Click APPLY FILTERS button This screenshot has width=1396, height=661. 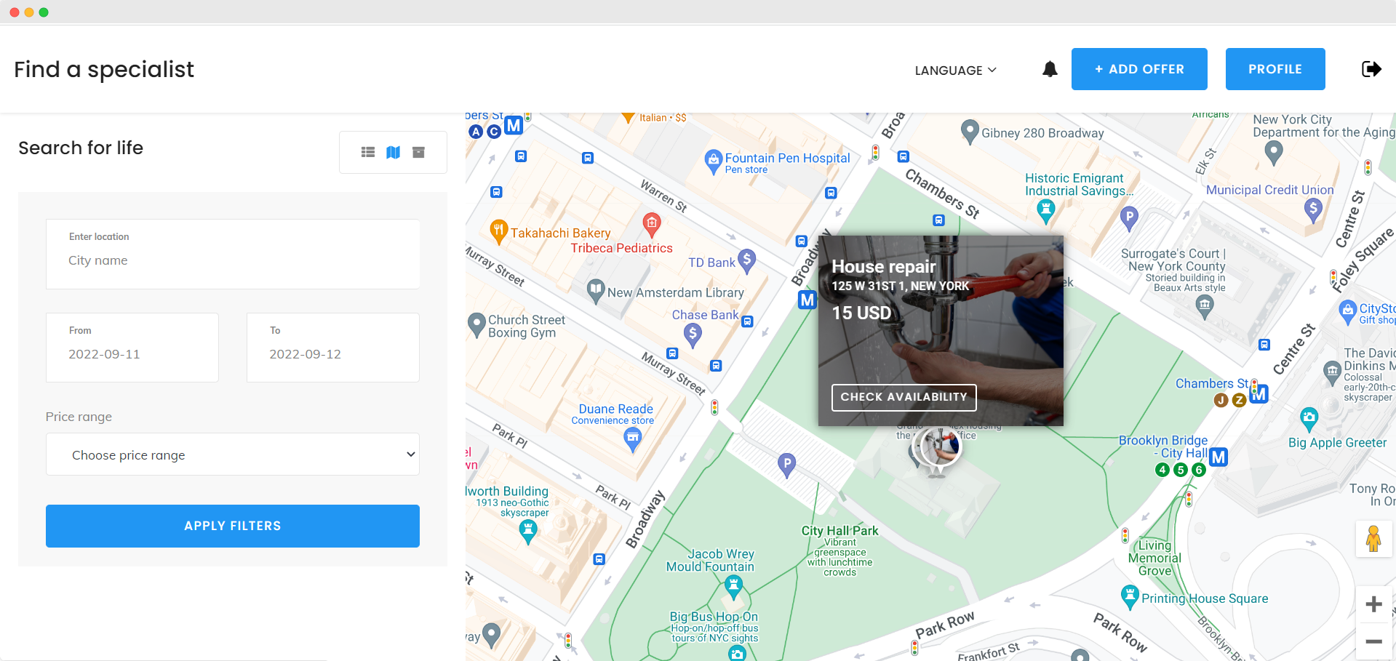click(x=233, y=526)
